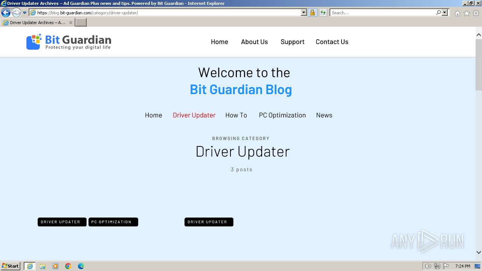This screenshot has width=482, height=271.
Task: Open the search provider dropdown arrow
Action: 445,12
